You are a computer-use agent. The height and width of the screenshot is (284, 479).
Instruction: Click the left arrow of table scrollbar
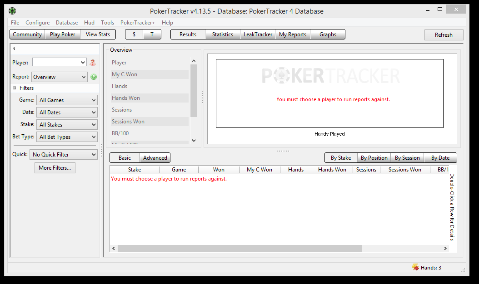(x=114, y=248)
